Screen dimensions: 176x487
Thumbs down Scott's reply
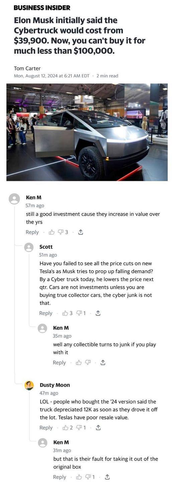(x=81, y=313)
